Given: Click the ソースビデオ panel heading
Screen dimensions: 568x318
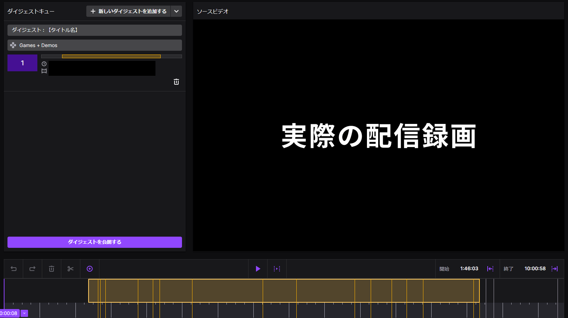Looking at the screenshot, I should coord(213,12).
